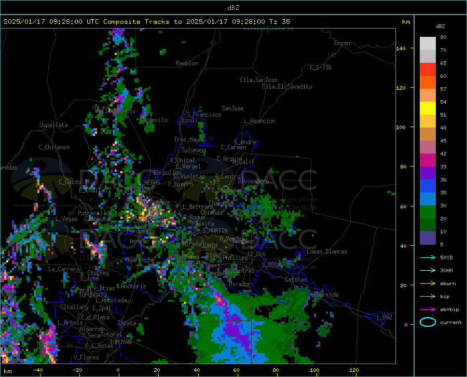This screenshot has width=467, height=377.
Task: Click the Lomas_Blancas label
Action: click(x=327, y=252)
